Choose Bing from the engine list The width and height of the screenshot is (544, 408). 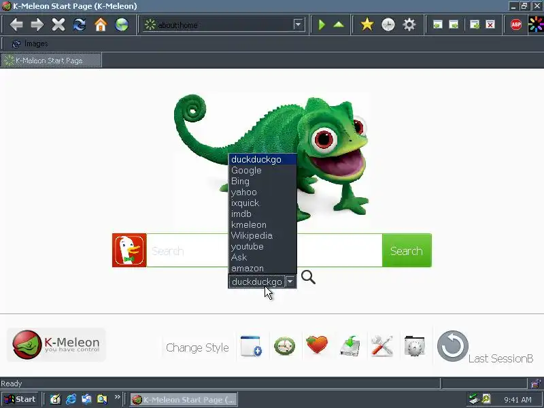tap(262, 181)
